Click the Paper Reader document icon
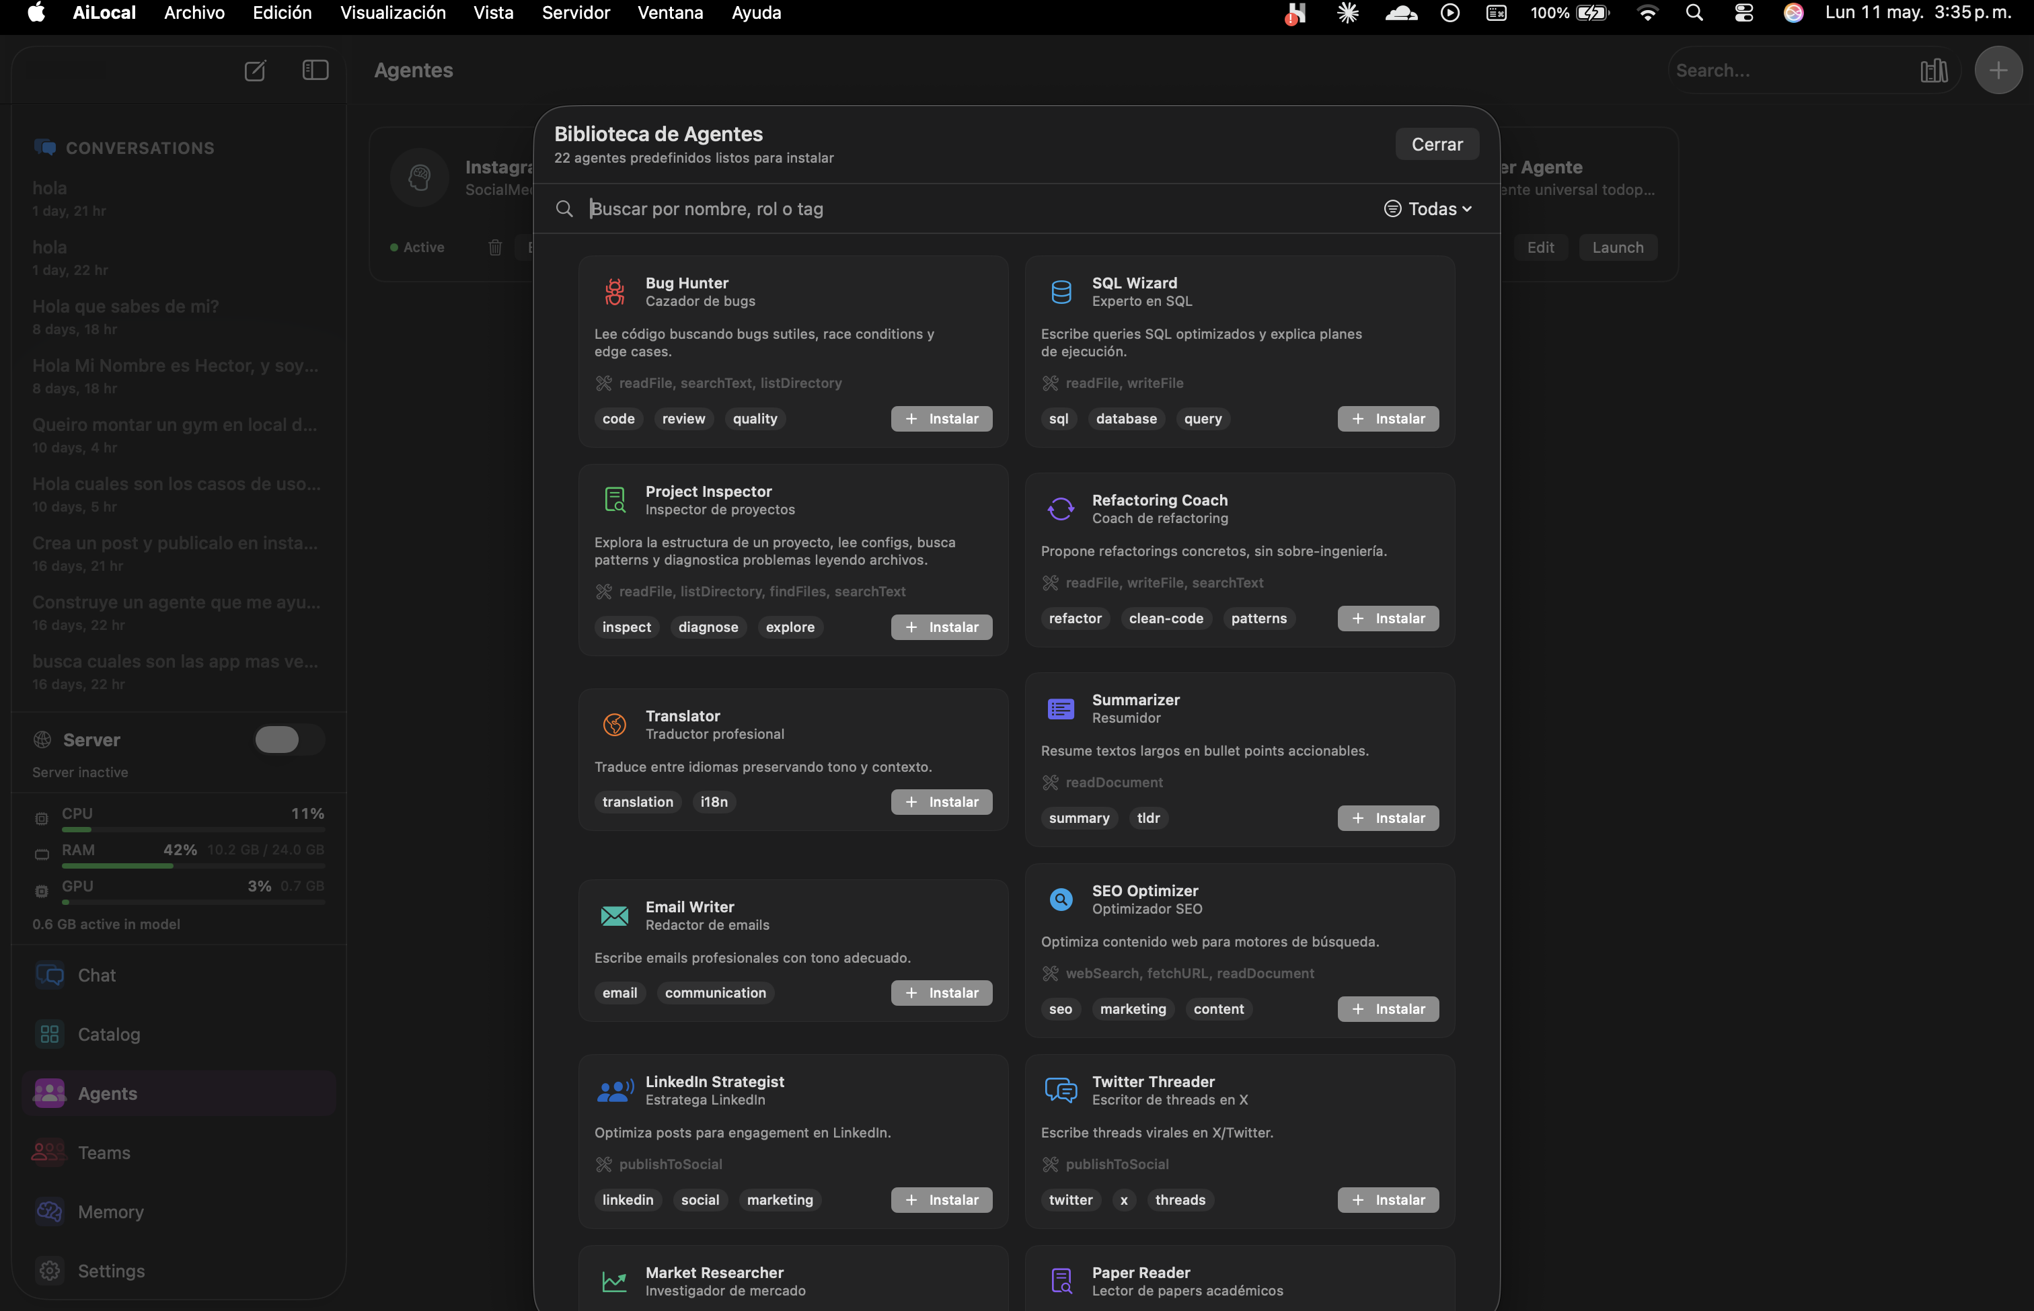The width and height of the screenshot is (2034, 1311). [1061, 1281]
